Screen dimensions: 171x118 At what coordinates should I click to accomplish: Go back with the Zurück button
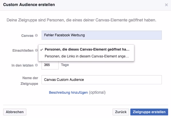point(121,112)
